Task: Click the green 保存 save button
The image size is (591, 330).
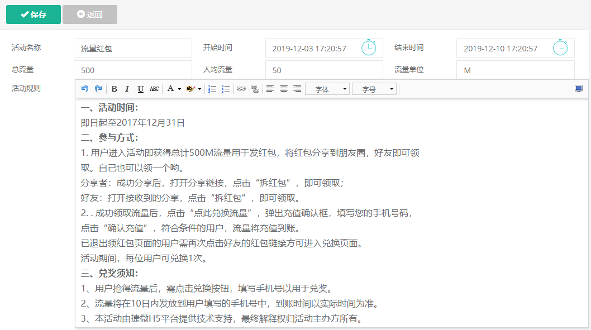Action: (x=33, y=15)
